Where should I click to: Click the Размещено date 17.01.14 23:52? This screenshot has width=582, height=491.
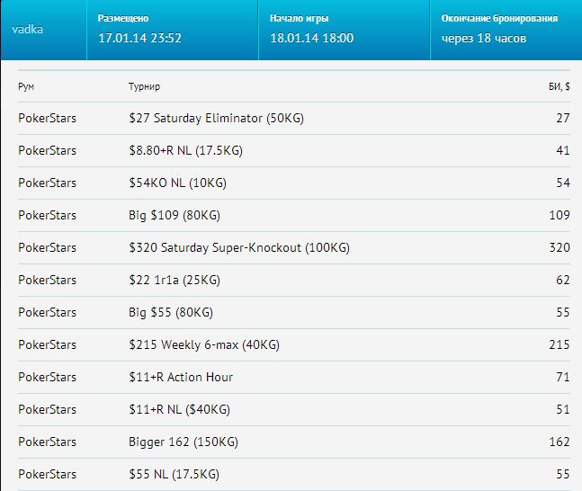(140, 38)
